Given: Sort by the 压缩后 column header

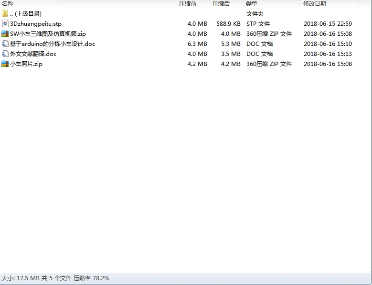Looking at the screenshot, I should tap(221, 3).
